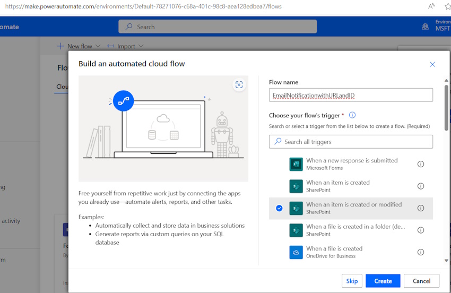Click the Environments icon in the header
This screenshot has height=293, width=451.
pos(425,27)
